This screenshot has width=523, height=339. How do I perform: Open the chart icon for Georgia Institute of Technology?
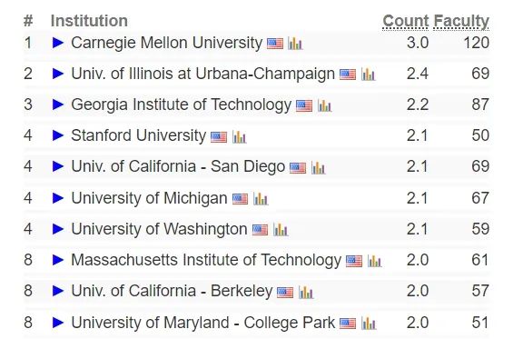(324, 105)
